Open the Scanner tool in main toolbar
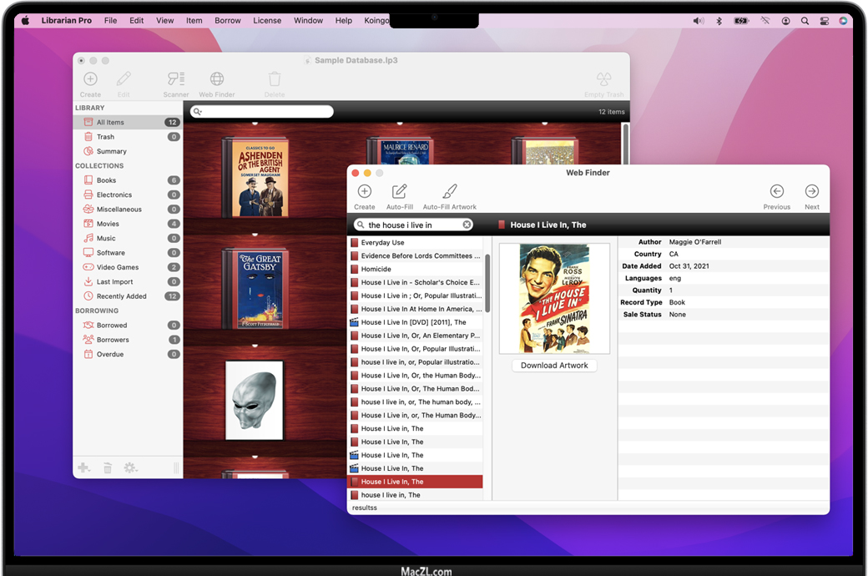The height and width of the screenshot is (576, 868). (x=175, y=79)
